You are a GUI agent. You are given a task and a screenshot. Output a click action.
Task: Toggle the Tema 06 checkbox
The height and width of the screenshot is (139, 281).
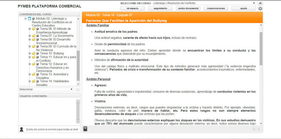point(38,29)
